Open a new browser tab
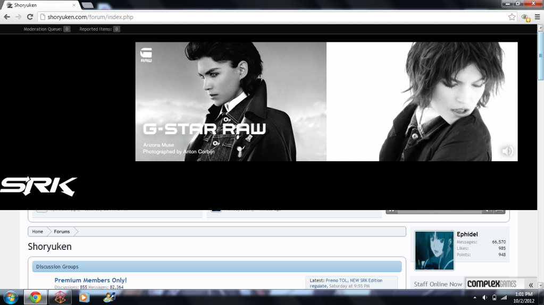 87,5
